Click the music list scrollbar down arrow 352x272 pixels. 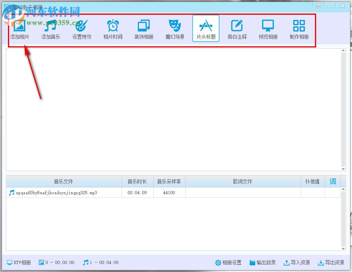[x=343, y=248]
